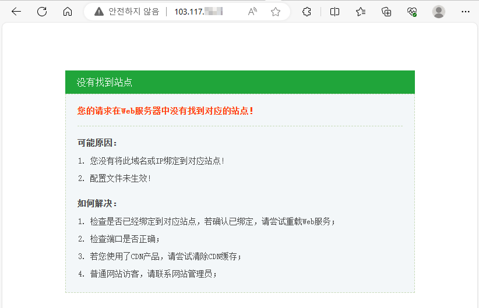Image resolution: width=479 pixels, height=308 pixels.
Task: Open the Settings and more menu
Action: pos(466,12)
